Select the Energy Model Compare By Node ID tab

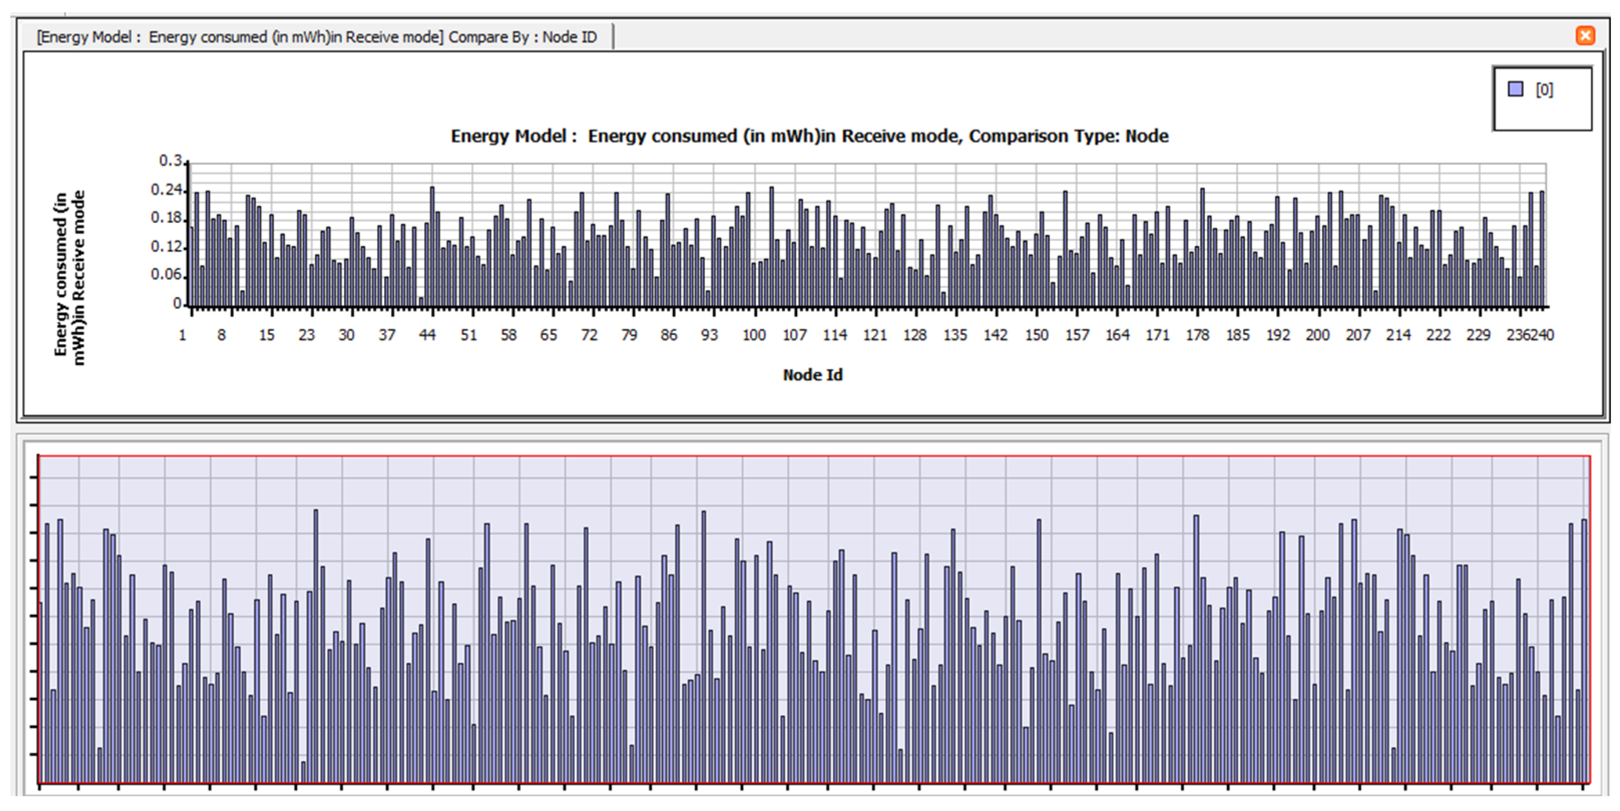click(316, 37)
